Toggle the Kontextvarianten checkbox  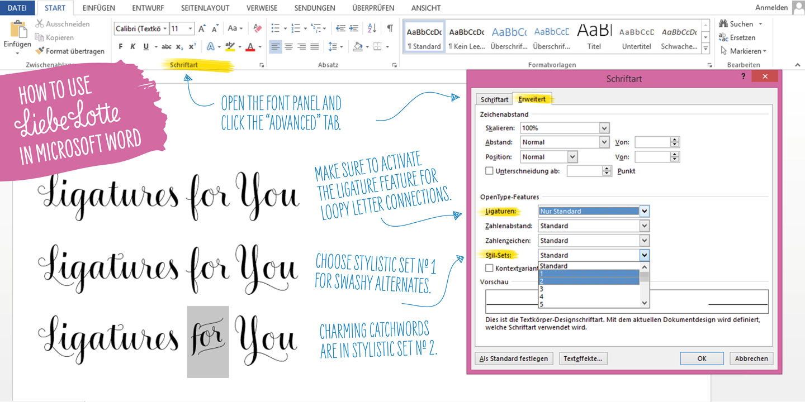pyautogui.click(x=489, y=269)
